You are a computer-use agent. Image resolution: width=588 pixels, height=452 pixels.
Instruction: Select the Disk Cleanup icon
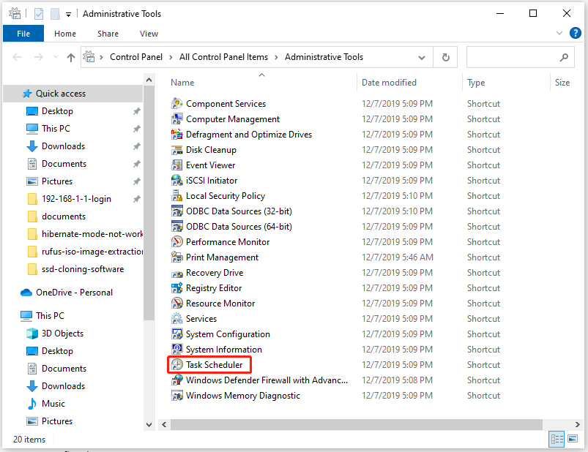176,150
